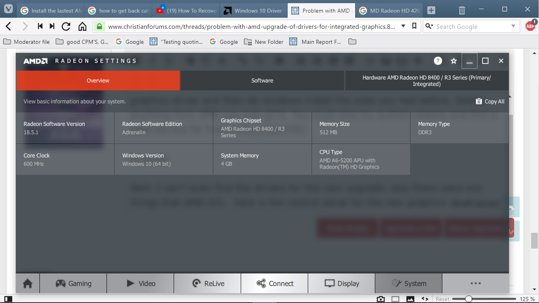539x303 pixels.
Task: Click the Memory Size 512 MB tile
Action: 361,128
